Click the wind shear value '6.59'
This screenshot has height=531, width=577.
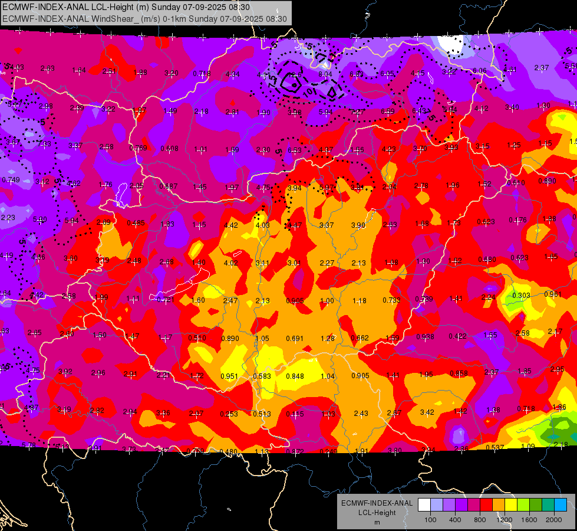388,112
